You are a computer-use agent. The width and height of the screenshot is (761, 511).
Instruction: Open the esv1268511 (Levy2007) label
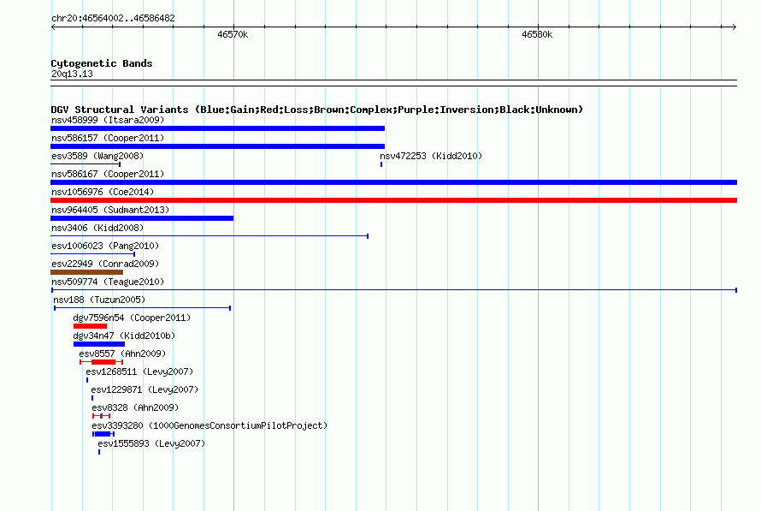[139, 371]
